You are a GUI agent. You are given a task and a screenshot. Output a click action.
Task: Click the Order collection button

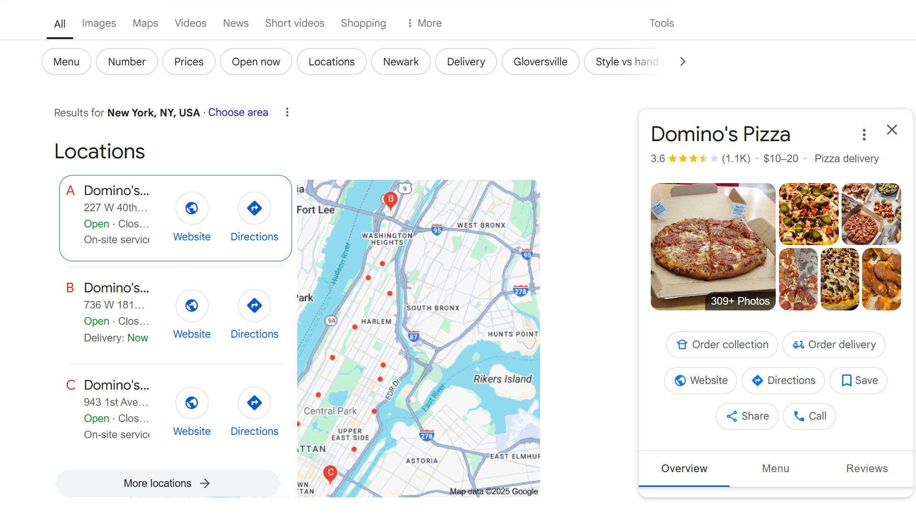pyautogui.click(x=722, y=345)
